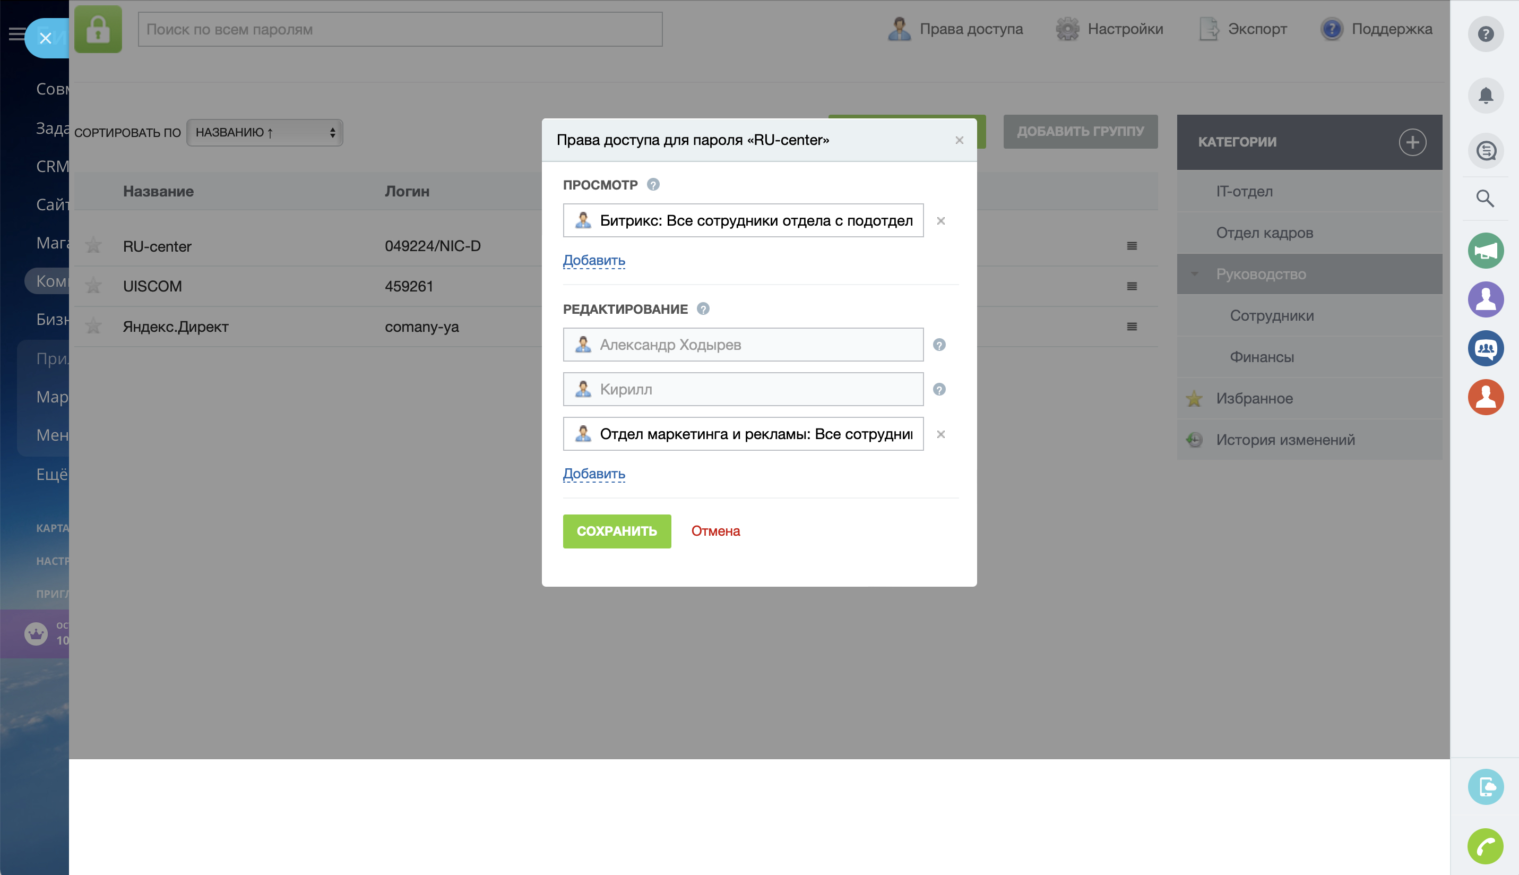Toggle the favorite star for UISCOM
The width and height of the screenshot is (1519, 875).
pyautogui.click(x=93, y=286)
